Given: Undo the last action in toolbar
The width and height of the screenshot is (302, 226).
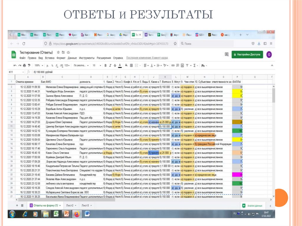Looking at the screenshot, I should click(x=15, y=65).
